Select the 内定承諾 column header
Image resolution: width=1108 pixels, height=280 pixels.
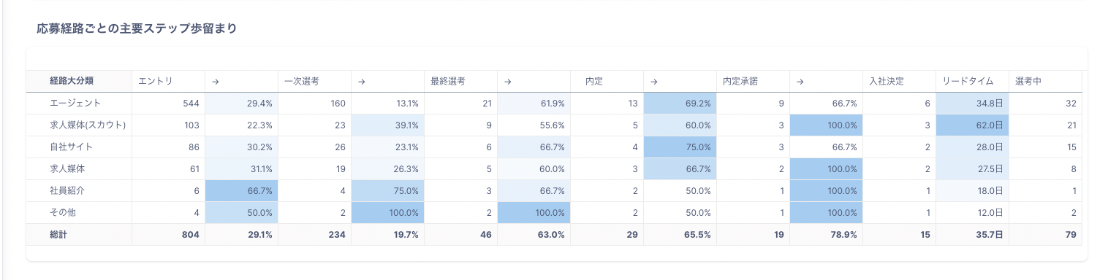tap(740, 82)
